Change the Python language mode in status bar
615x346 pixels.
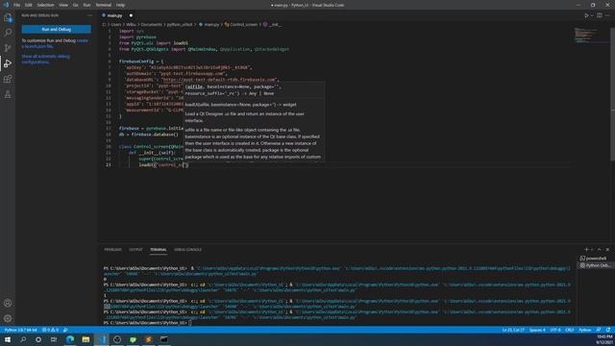[585, 330]
